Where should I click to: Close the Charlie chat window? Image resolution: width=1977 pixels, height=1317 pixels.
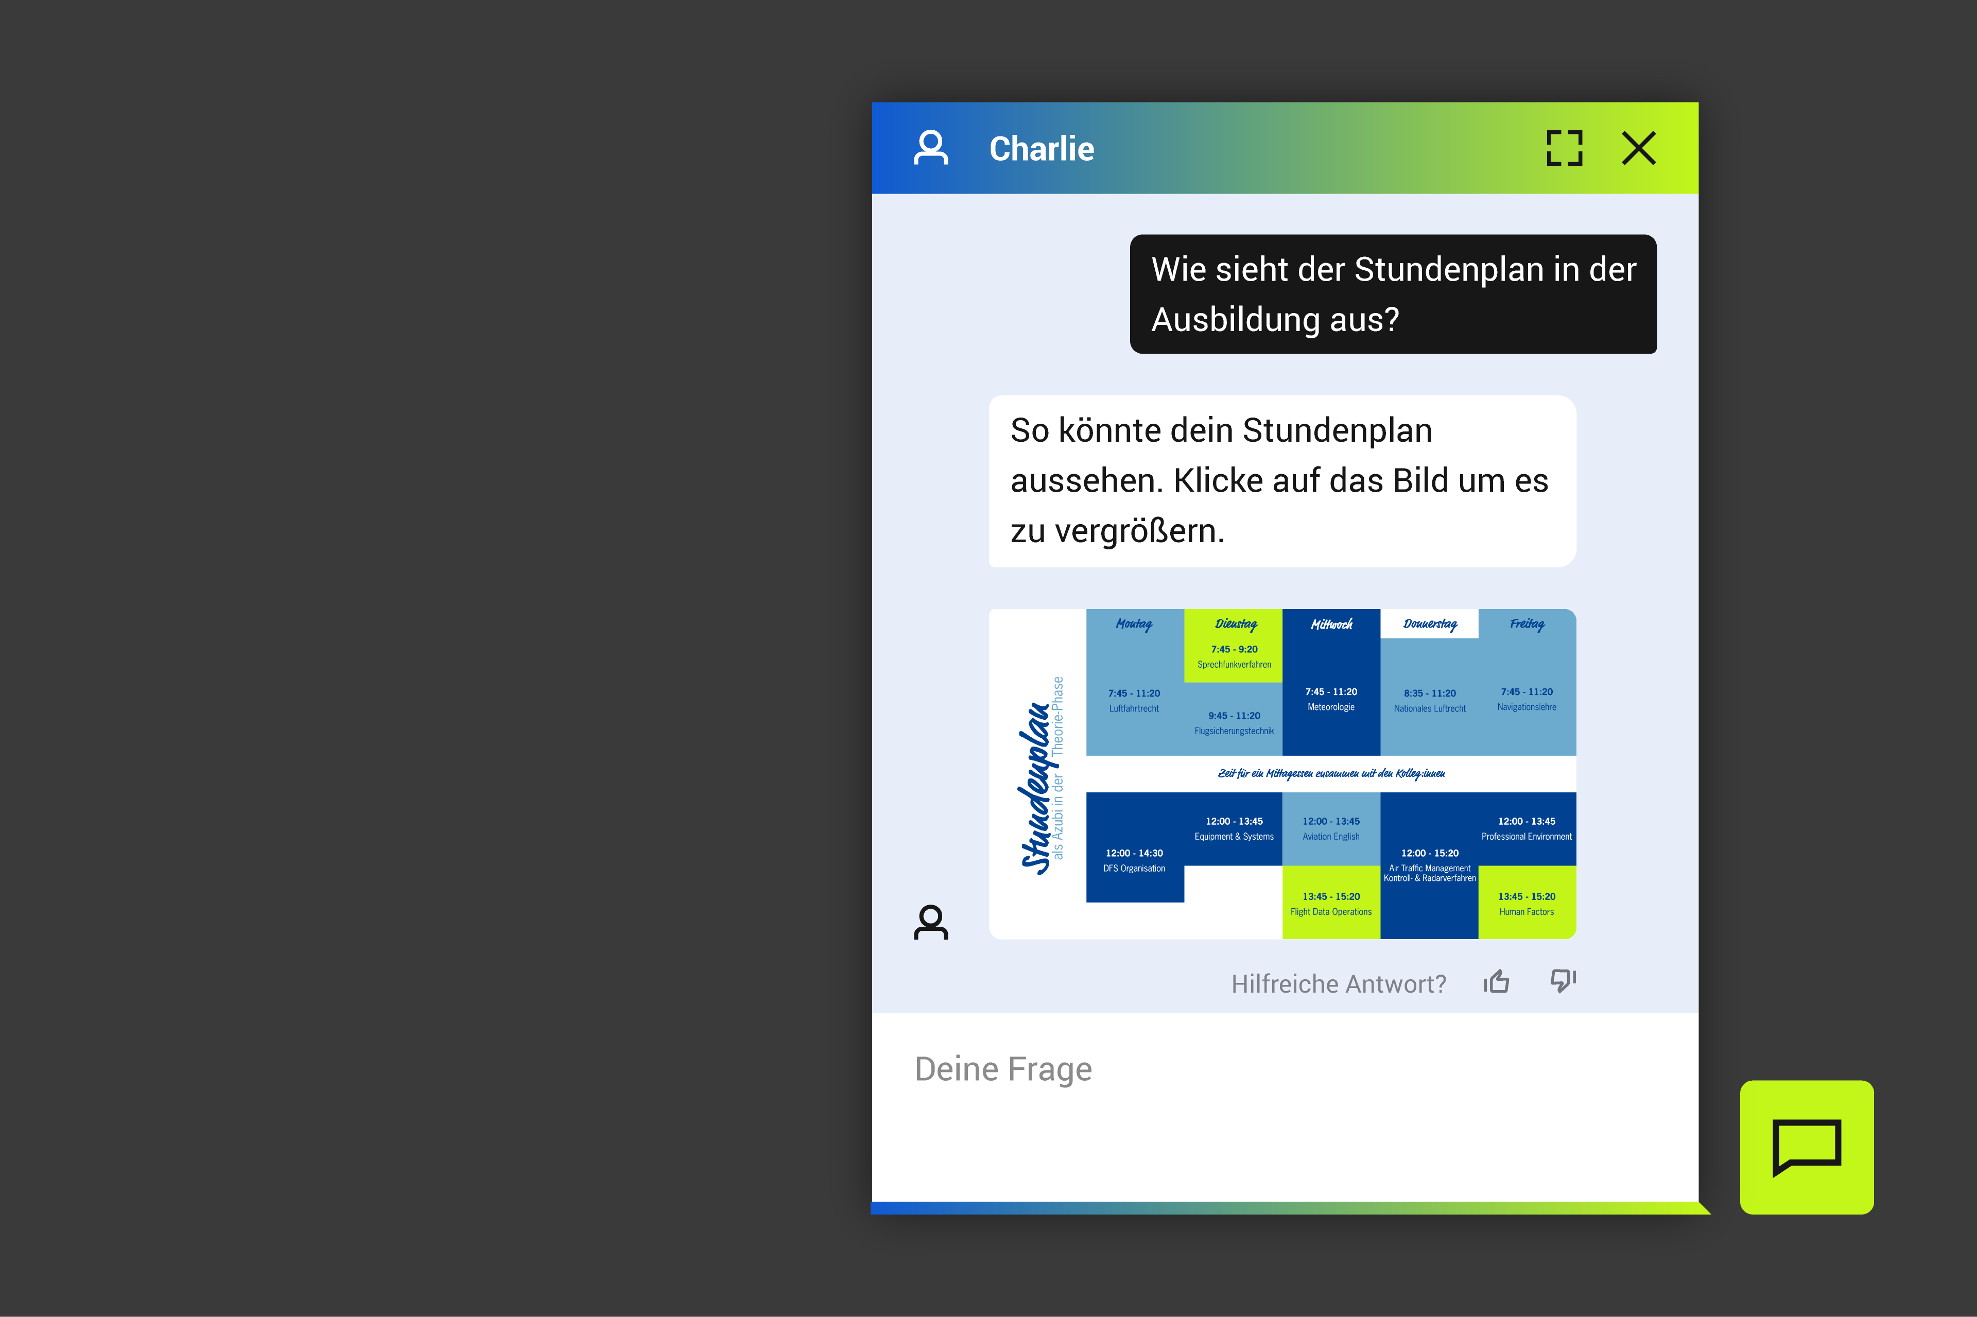(1639, 149)
